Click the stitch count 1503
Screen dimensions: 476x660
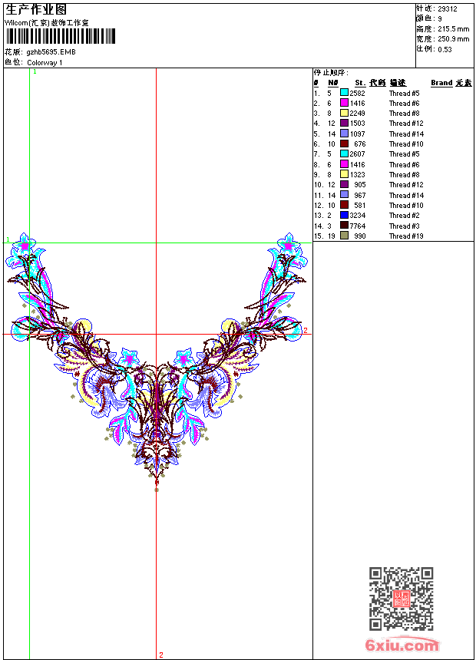[358, 124]
